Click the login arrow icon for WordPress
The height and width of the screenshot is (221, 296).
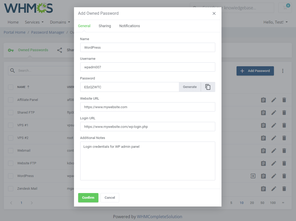coord(253,176)
